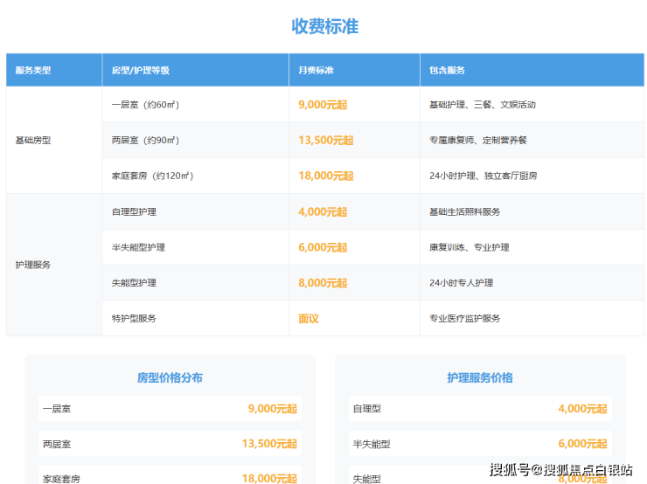647x484 pixels.
Task: Click the 13,500元起 price in table
Action: coord(325,140)
